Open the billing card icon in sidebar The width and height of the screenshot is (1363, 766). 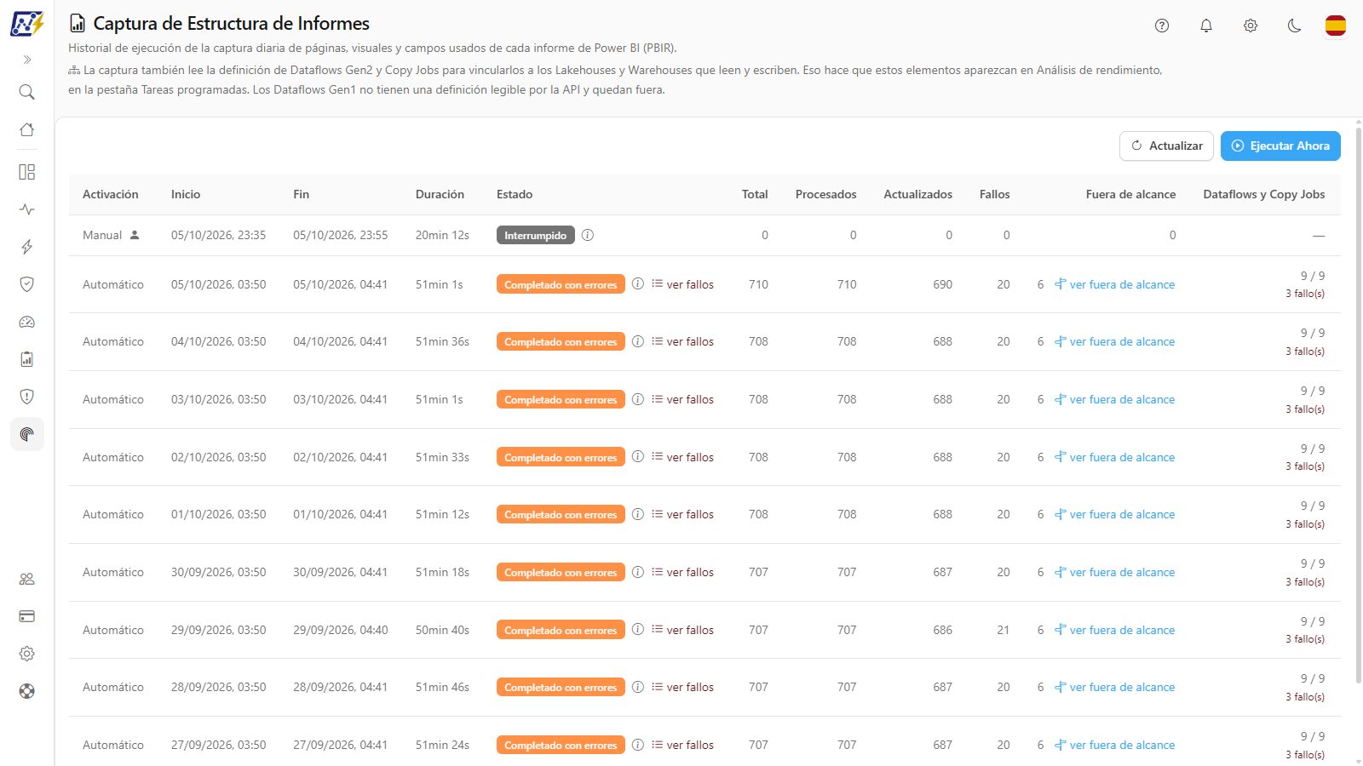27,616
